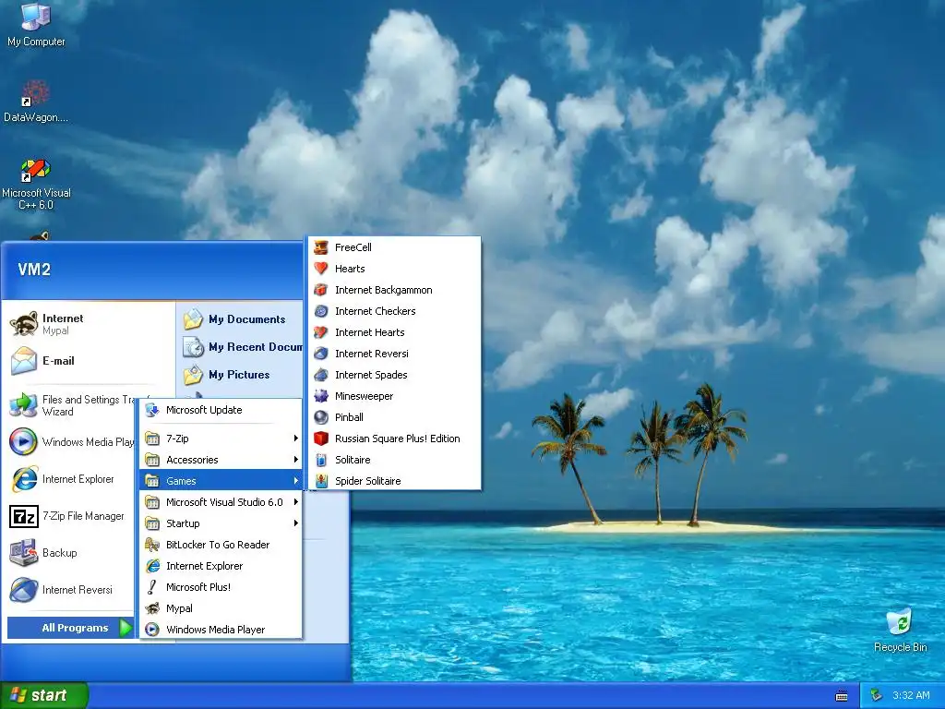
Task: Click the All Programs label
Action: (75, 628)
